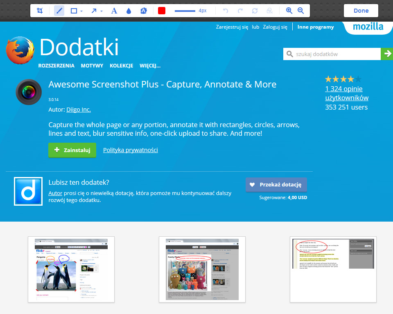
Task: Click the green Zainstaluj button
Action: (x=72, y=150)
